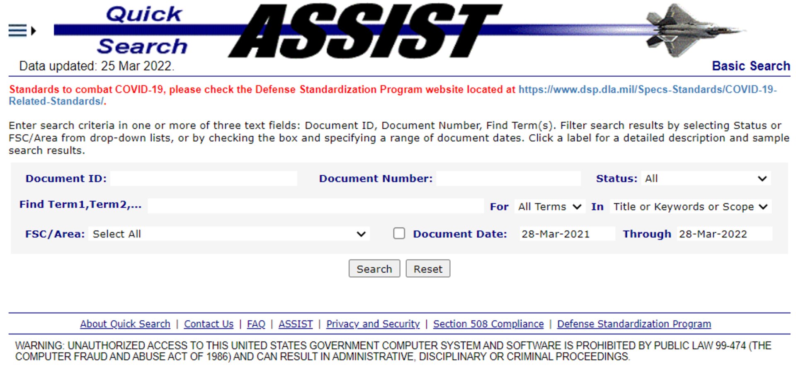Open the FAQ link

(x=256, y=324)
